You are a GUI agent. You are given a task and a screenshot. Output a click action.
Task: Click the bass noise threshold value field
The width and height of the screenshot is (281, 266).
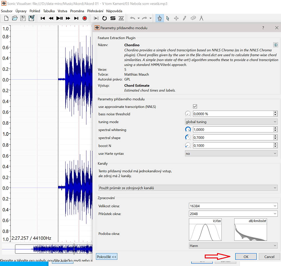[x=233, y=114]
